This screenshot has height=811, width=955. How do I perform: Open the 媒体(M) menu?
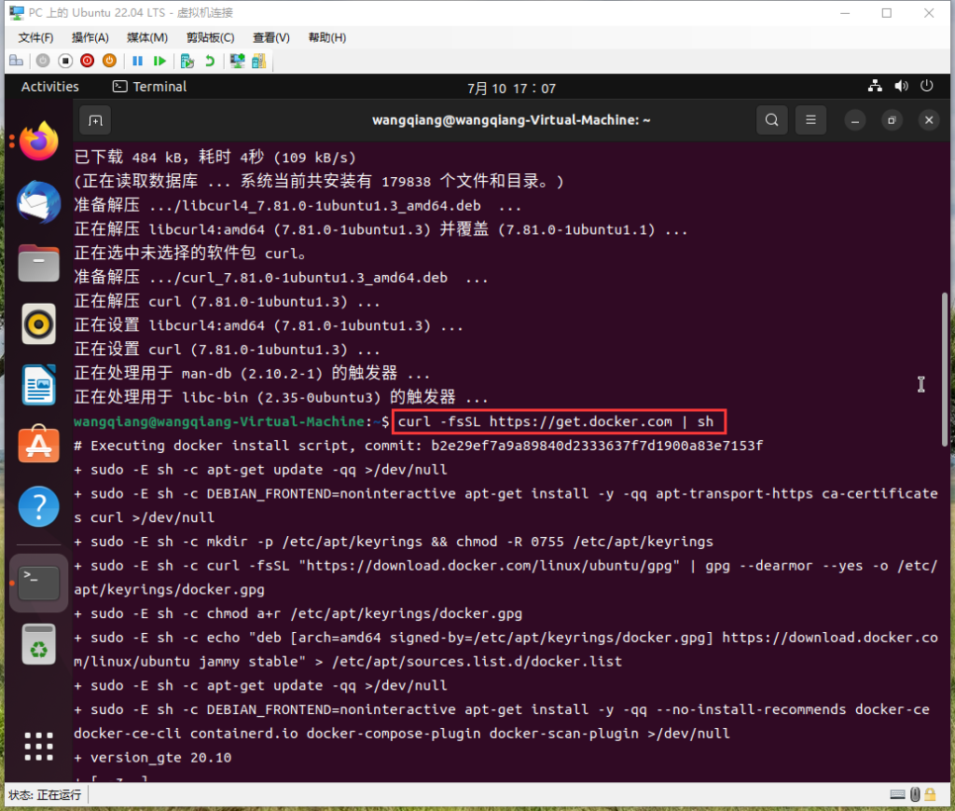pos(145,37)
